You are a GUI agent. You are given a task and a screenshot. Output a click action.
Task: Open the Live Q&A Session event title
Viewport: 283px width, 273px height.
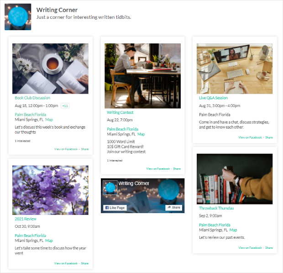pyautogui.click(x=213, y=98)
